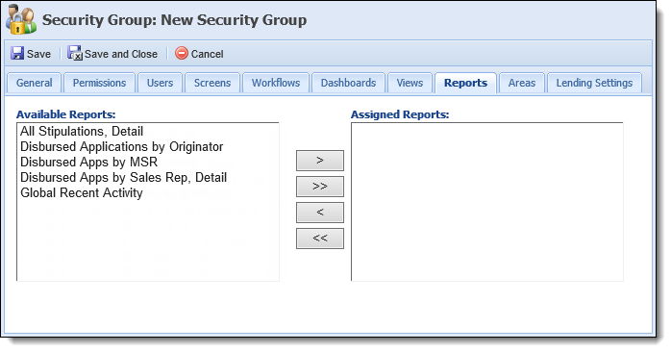Open the General tab
This screenshot has height=352, width=671.
35,83
